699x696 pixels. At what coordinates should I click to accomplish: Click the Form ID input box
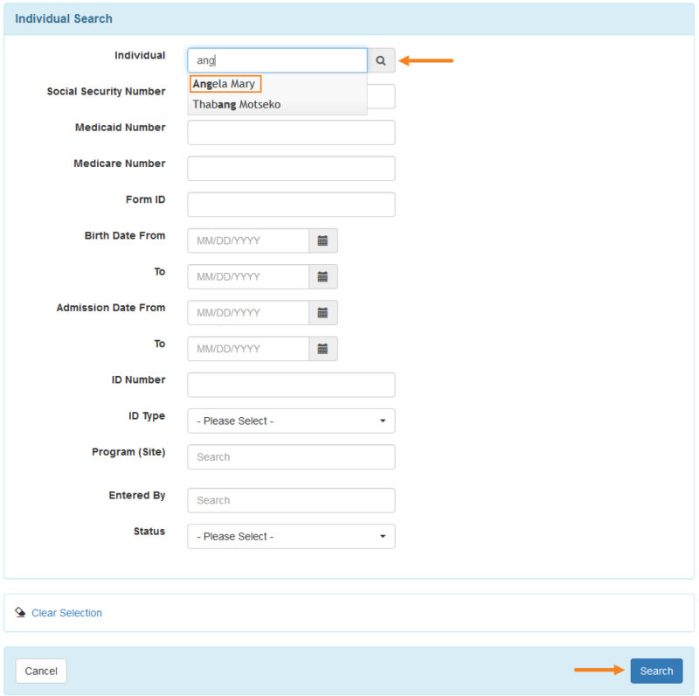click(291, 205)
